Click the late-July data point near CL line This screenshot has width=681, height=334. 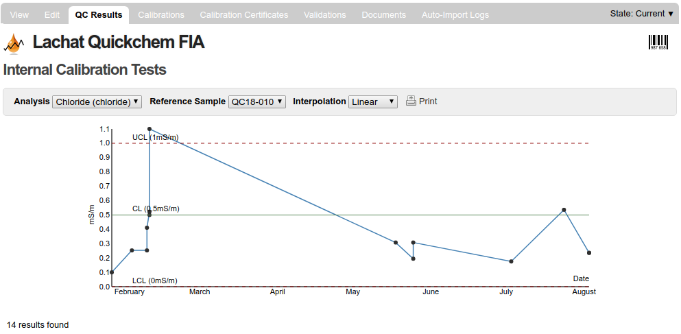(564, 210)
